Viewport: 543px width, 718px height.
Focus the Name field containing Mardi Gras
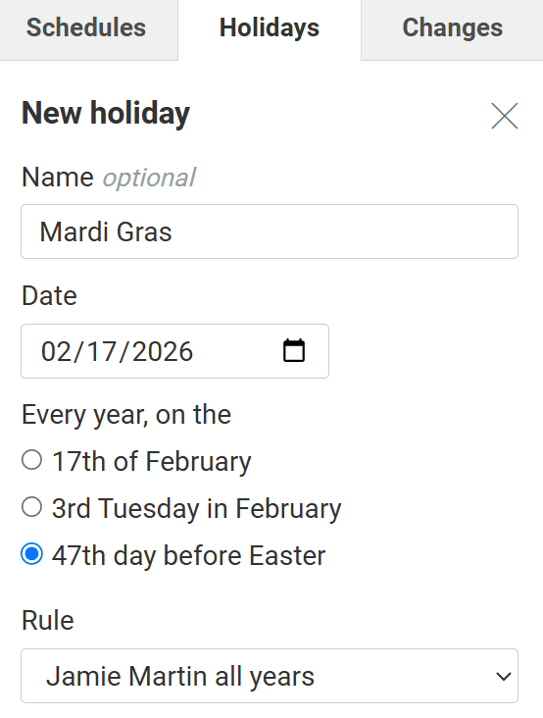(x=270, y=231)
